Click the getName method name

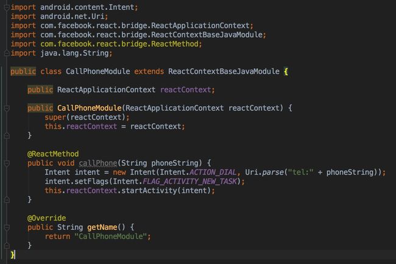[102, 227]
